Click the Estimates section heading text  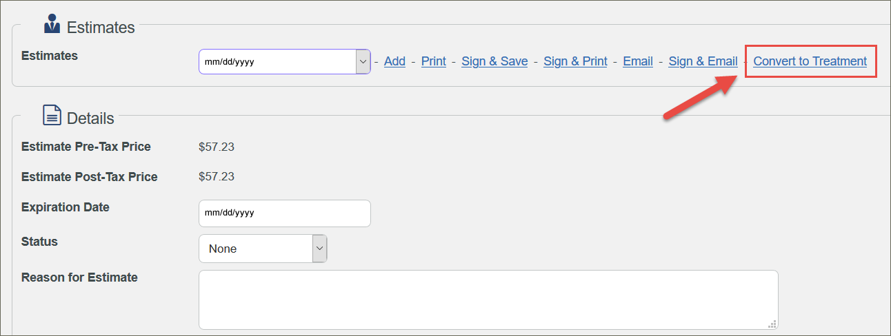point(101,28)
